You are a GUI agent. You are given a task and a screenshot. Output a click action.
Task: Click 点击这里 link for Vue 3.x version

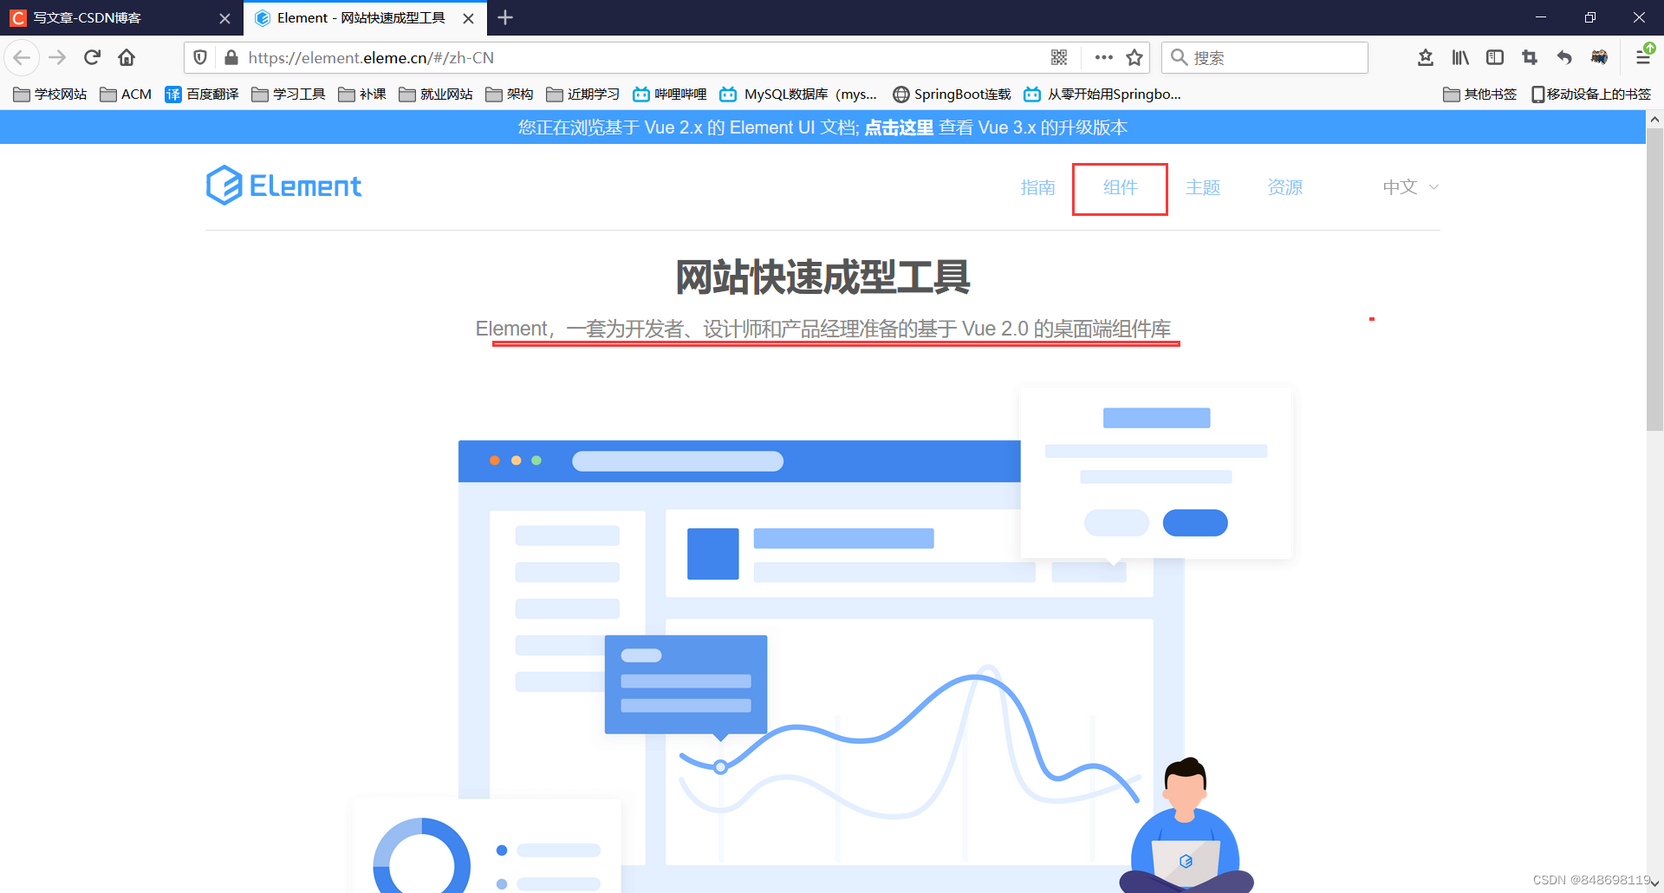click(x=899, y=127)
